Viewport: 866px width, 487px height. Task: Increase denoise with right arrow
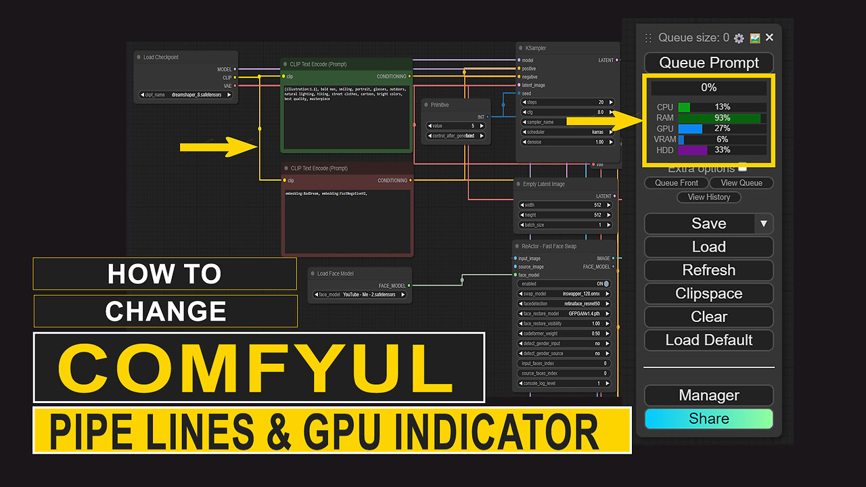[x=611, y=142]
